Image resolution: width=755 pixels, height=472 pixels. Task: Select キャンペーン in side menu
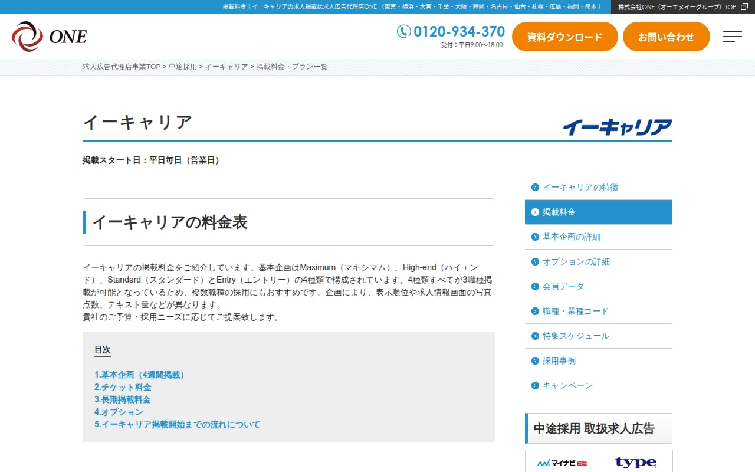tap(599, 386)
